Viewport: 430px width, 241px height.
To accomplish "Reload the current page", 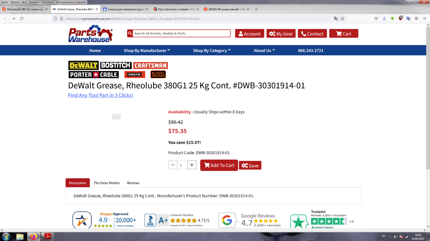I will coord(21,19).
